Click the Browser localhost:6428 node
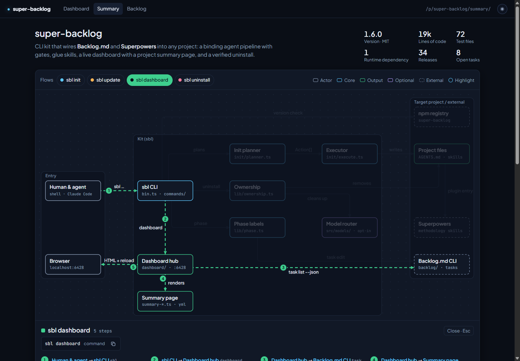The height and width of the screenshot is (361, 520). (x=73, y=264)
